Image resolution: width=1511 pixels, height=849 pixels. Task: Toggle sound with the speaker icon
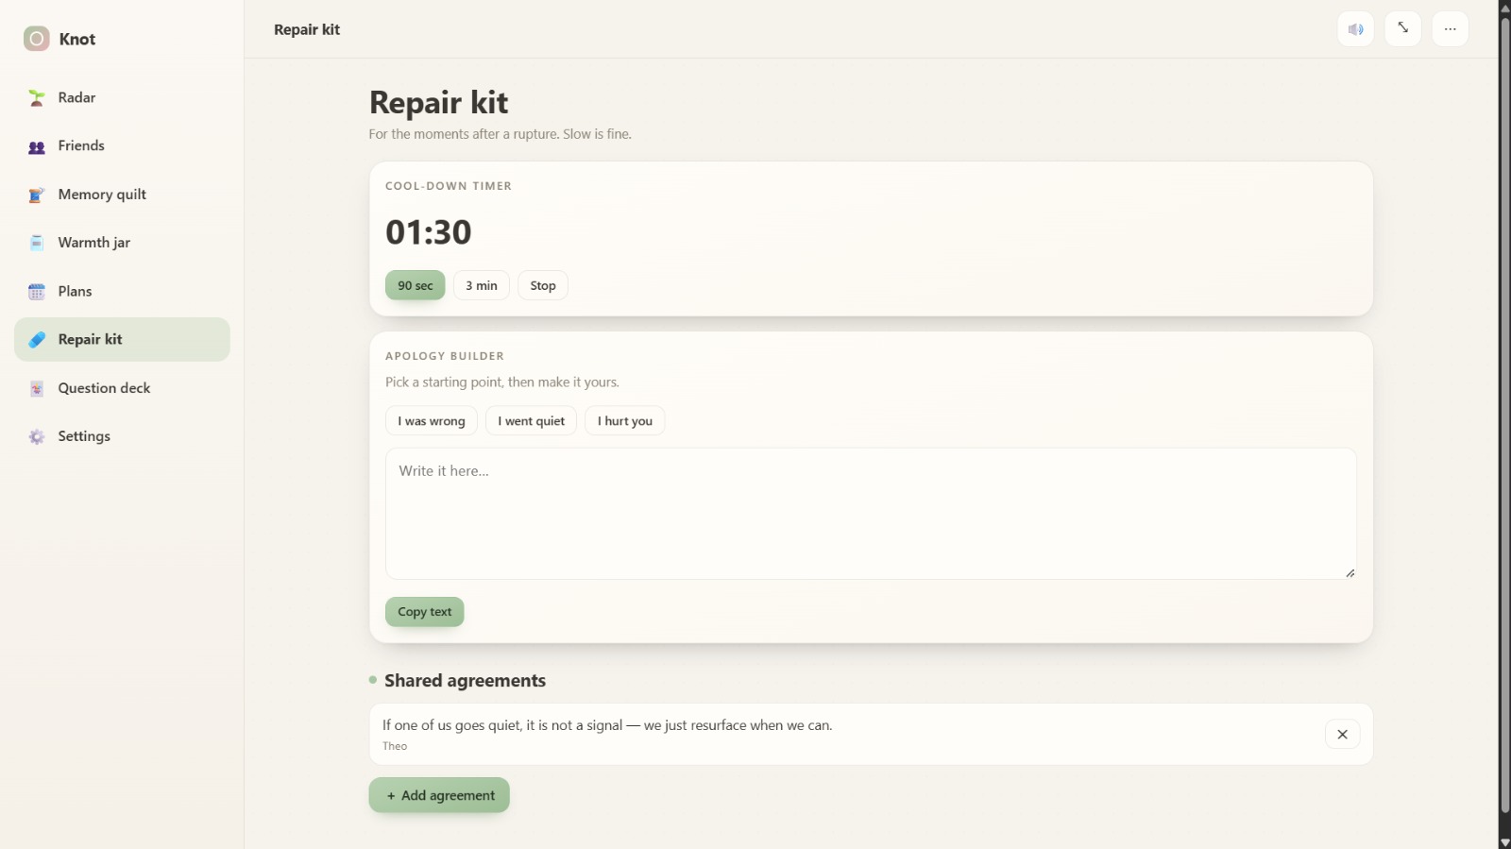tap(1356, 29)
